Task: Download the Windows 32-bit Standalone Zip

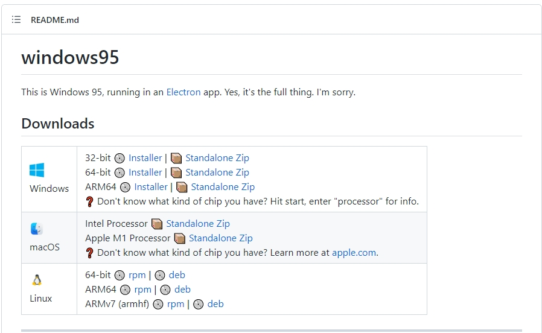Action: [217, 158]
